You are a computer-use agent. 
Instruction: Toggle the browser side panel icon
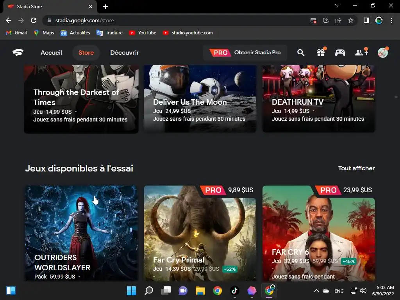pyautogui.click(x=366, y=20)
